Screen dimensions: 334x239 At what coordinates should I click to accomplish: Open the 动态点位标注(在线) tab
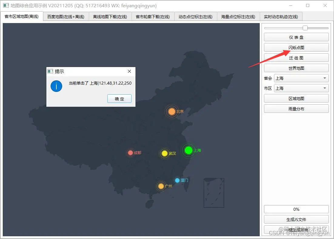pyautogui.click(x=195, y=16)
